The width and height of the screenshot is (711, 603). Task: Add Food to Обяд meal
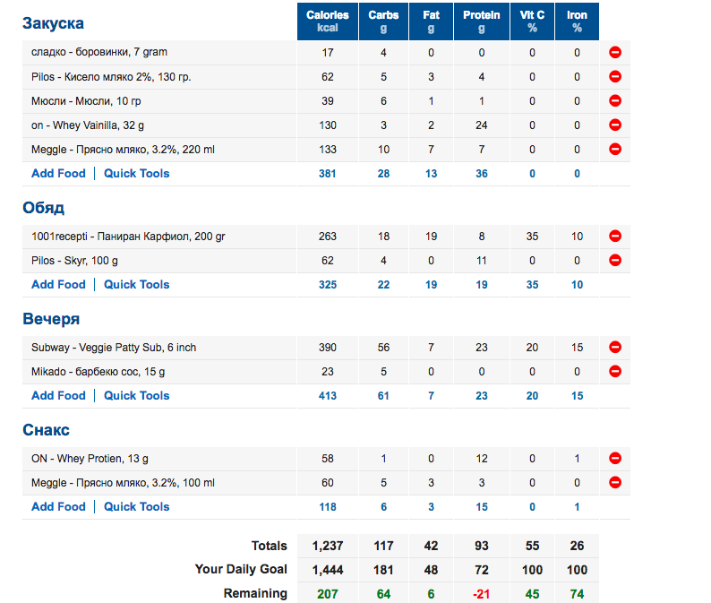click(58, 285)
